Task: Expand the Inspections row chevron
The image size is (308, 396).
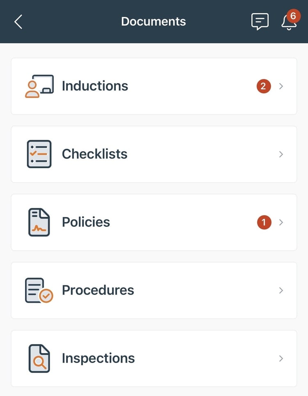Action: pos(281,358)
